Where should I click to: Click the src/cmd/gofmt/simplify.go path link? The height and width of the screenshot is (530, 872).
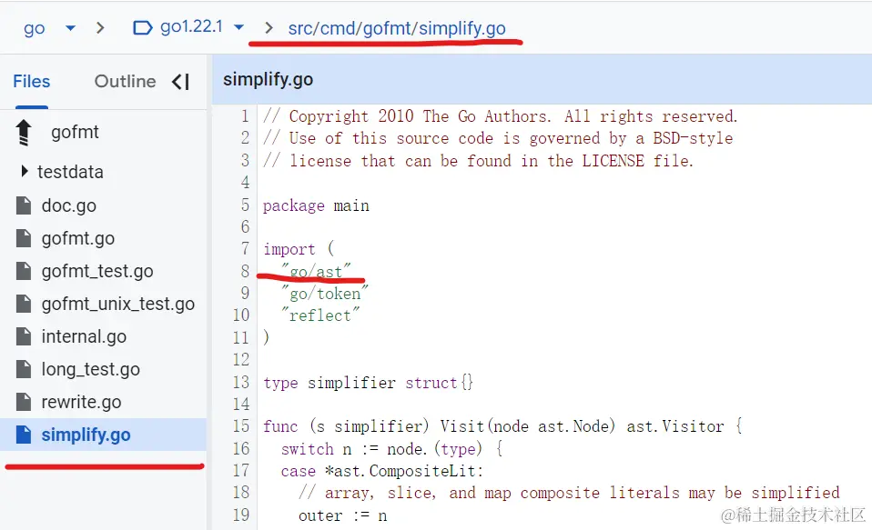pos(397,28)
